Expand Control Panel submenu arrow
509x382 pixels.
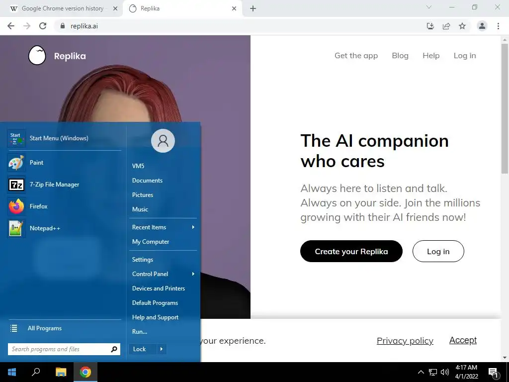(193, 274)
